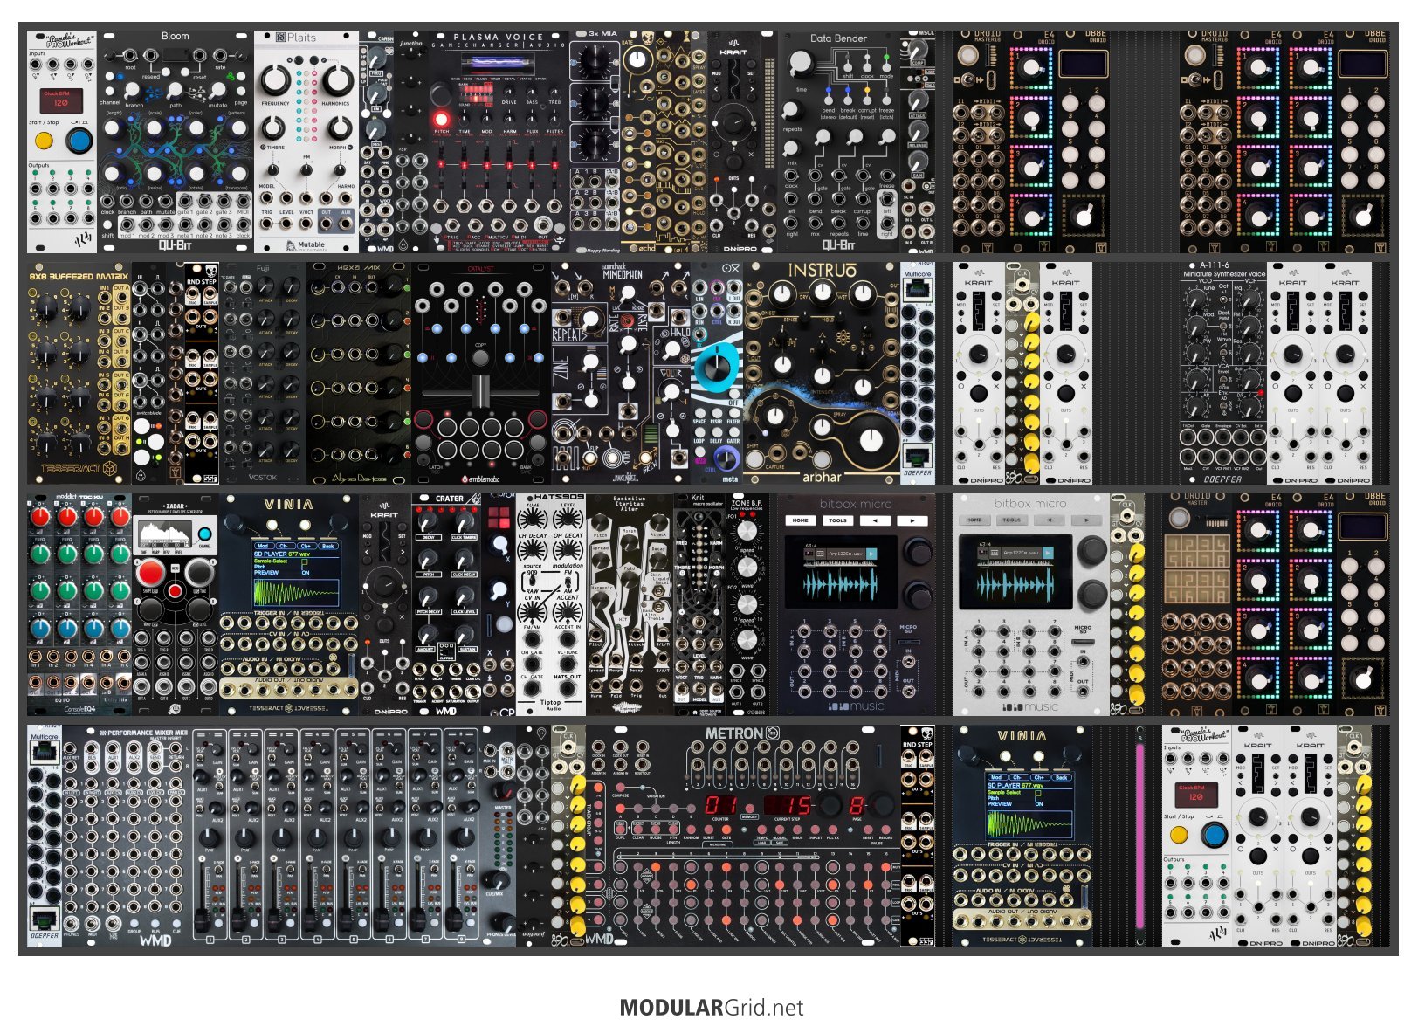
Task: Click the large time knob on Data Bender
Action: (x=800, y=63)
